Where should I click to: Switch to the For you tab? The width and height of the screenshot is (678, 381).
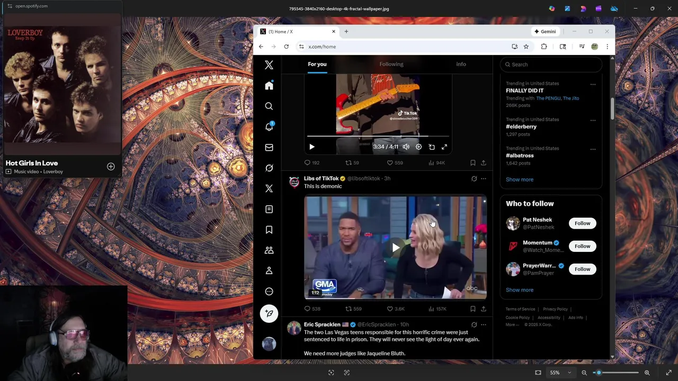click(x=317, y=64)
